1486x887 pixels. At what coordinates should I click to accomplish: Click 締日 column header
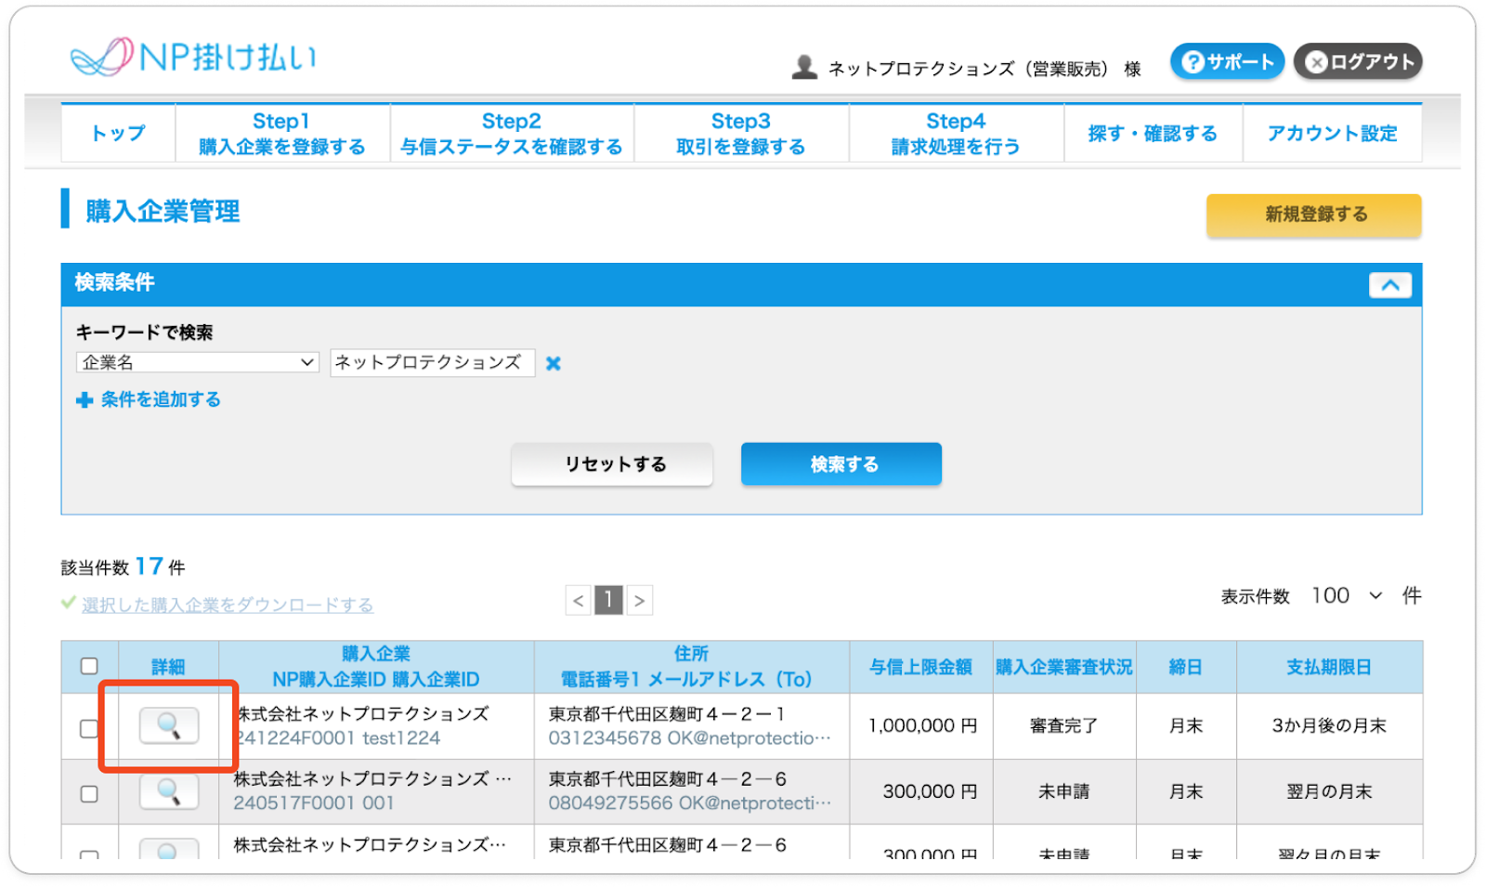[1186, 667]
